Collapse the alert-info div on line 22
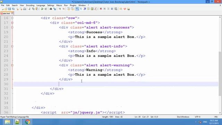 click(x=12, y=46)
